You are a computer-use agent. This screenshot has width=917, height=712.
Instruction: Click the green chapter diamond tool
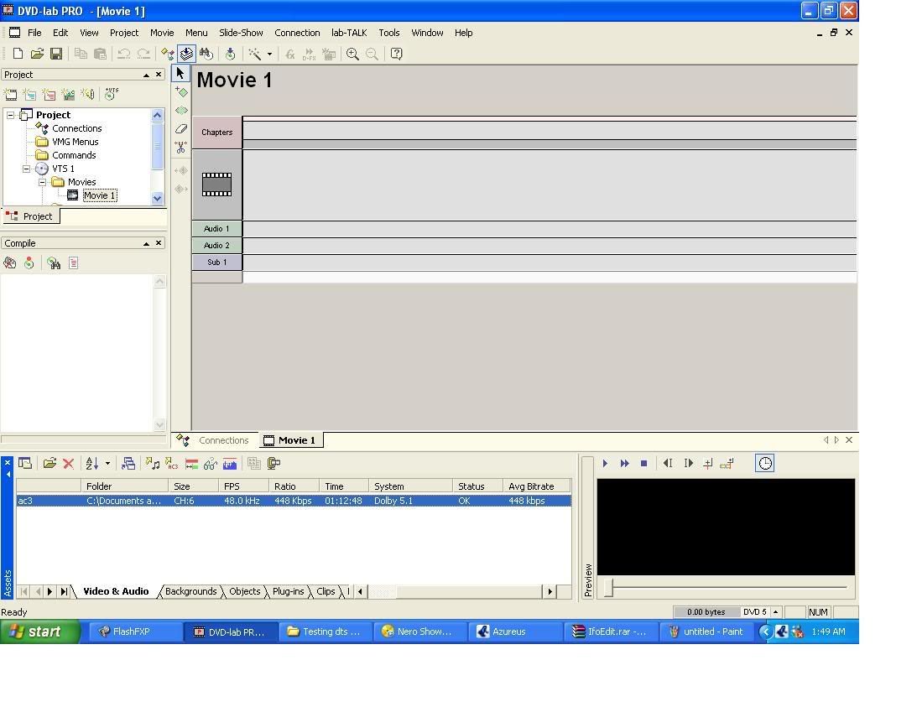click(x=181, y=110)
